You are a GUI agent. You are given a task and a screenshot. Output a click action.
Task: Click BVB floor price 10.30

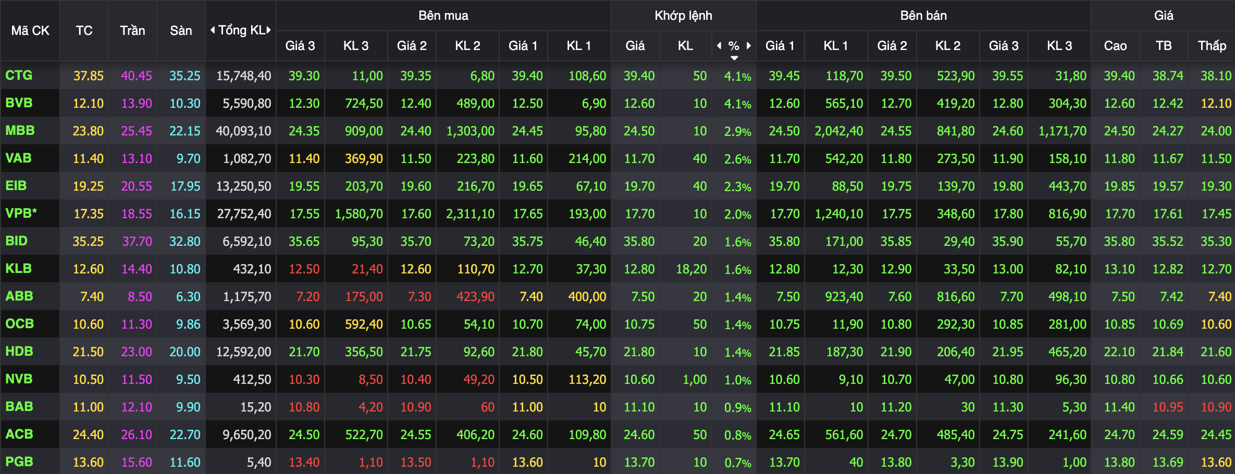[185, 104]
